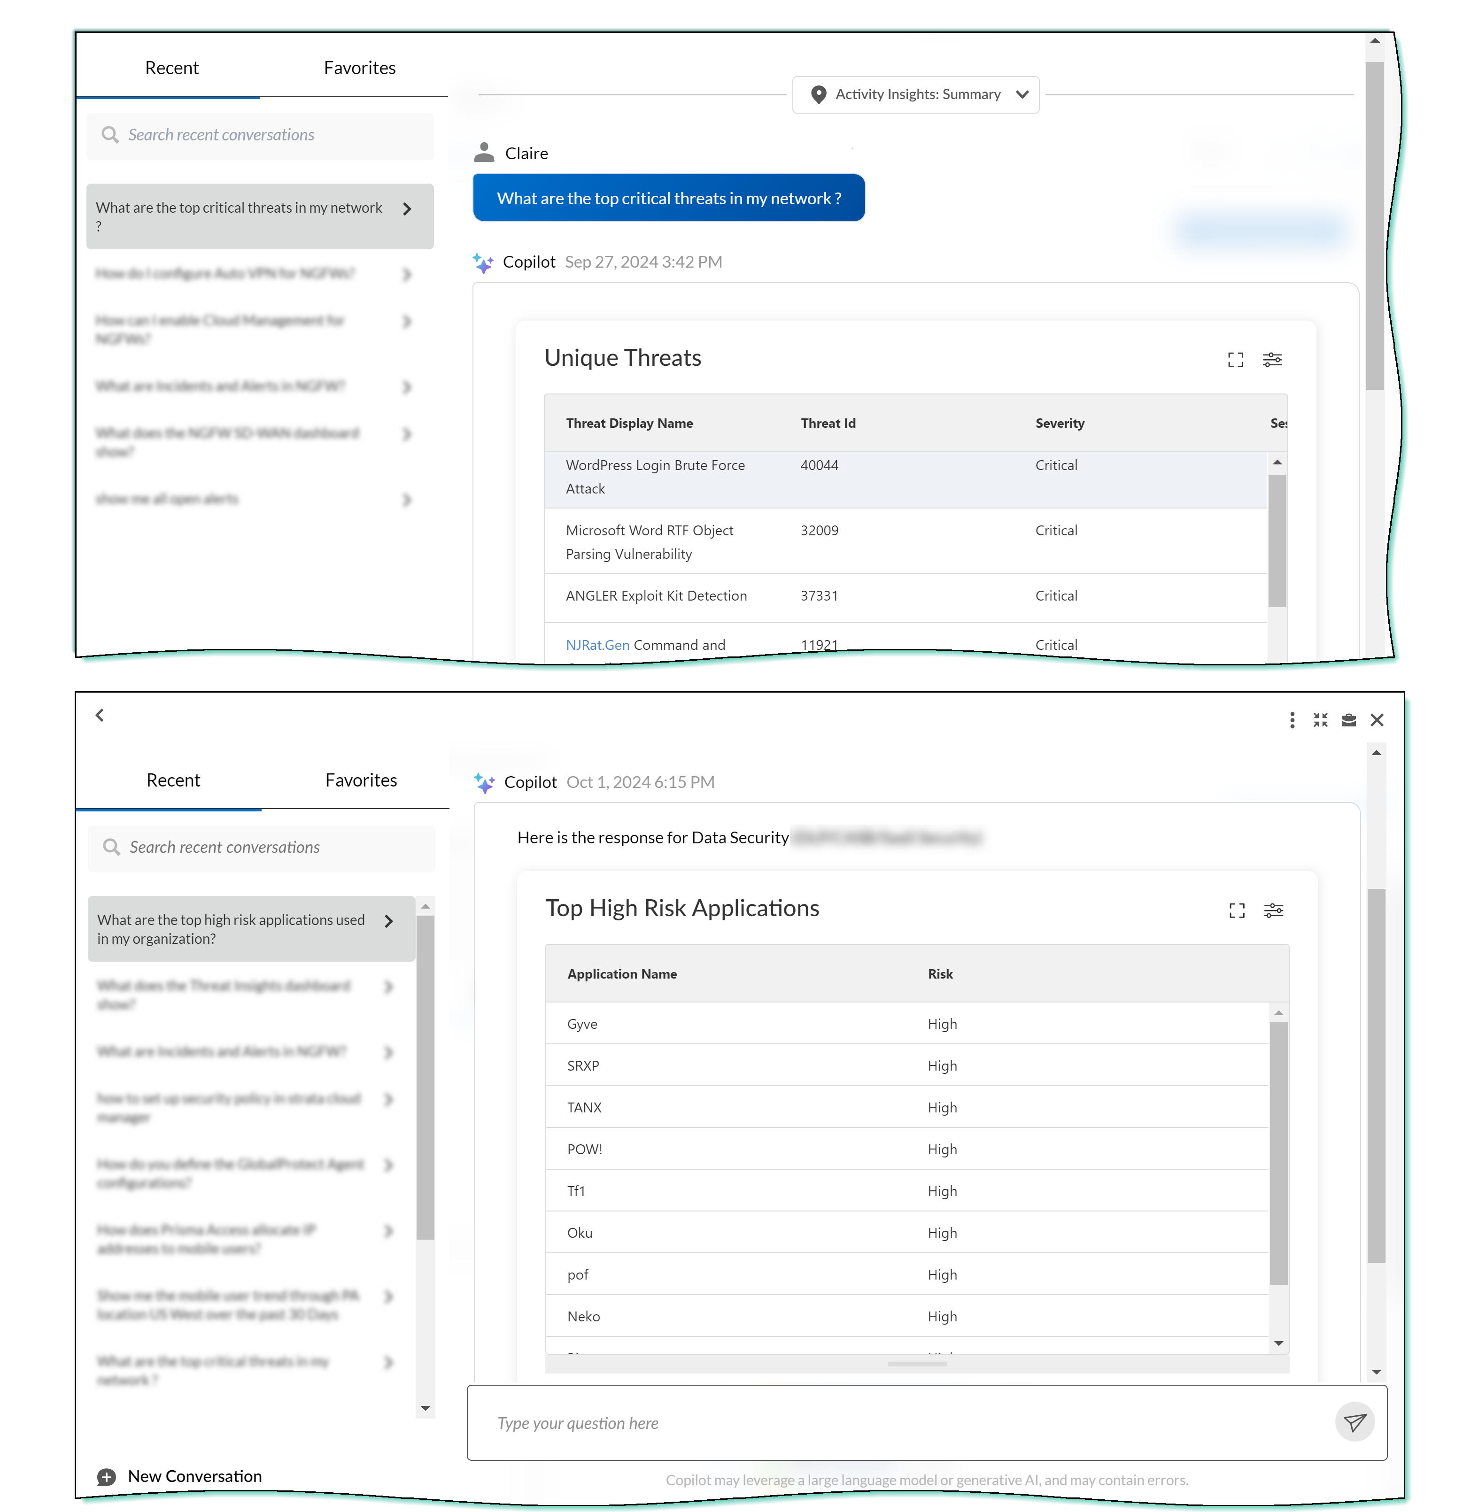This screenshot has width=1463, height=1512.
Task: Open the NJRat.Gen threat link
Action: [x=597, y=645]
